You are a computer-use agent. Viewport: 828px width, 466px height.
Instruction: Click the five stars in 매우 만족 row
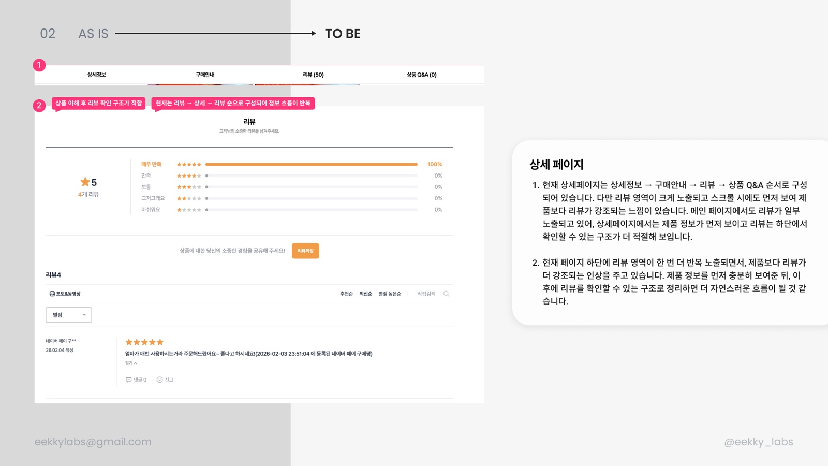(x=189, y=164)
